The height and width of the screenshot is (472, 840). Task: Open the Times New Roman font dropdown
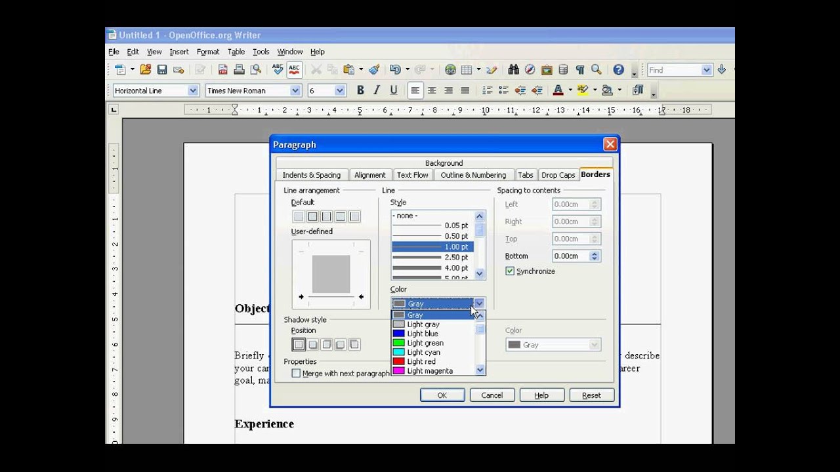click(295, 90)
